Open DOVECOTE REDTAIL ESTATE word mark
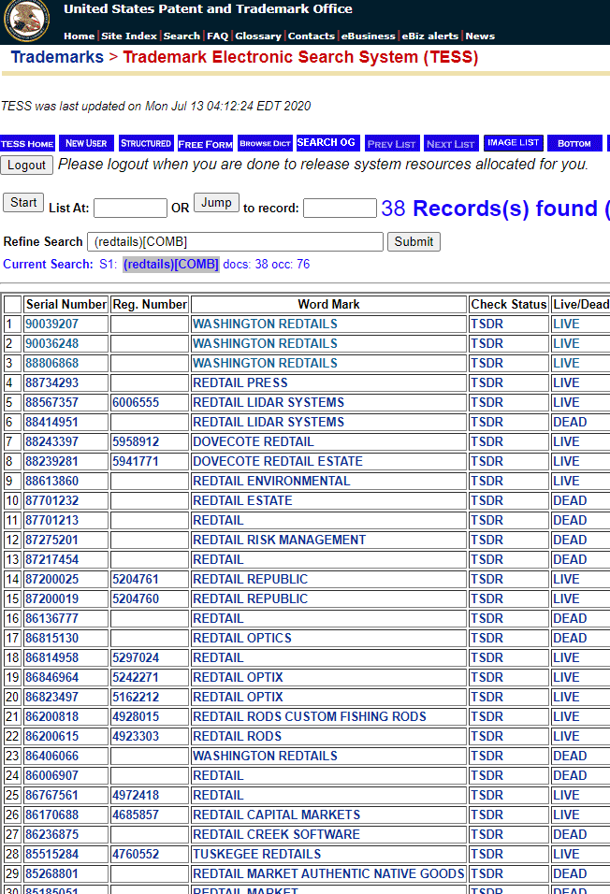610x894 pixels. (x=278, y=461)
